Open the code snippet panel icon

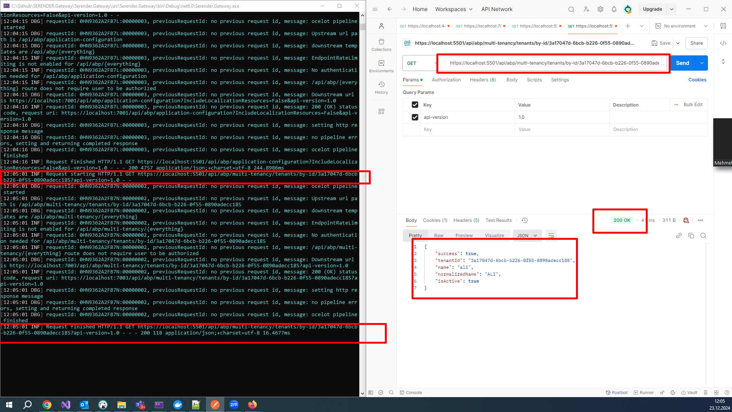(723, 43)
